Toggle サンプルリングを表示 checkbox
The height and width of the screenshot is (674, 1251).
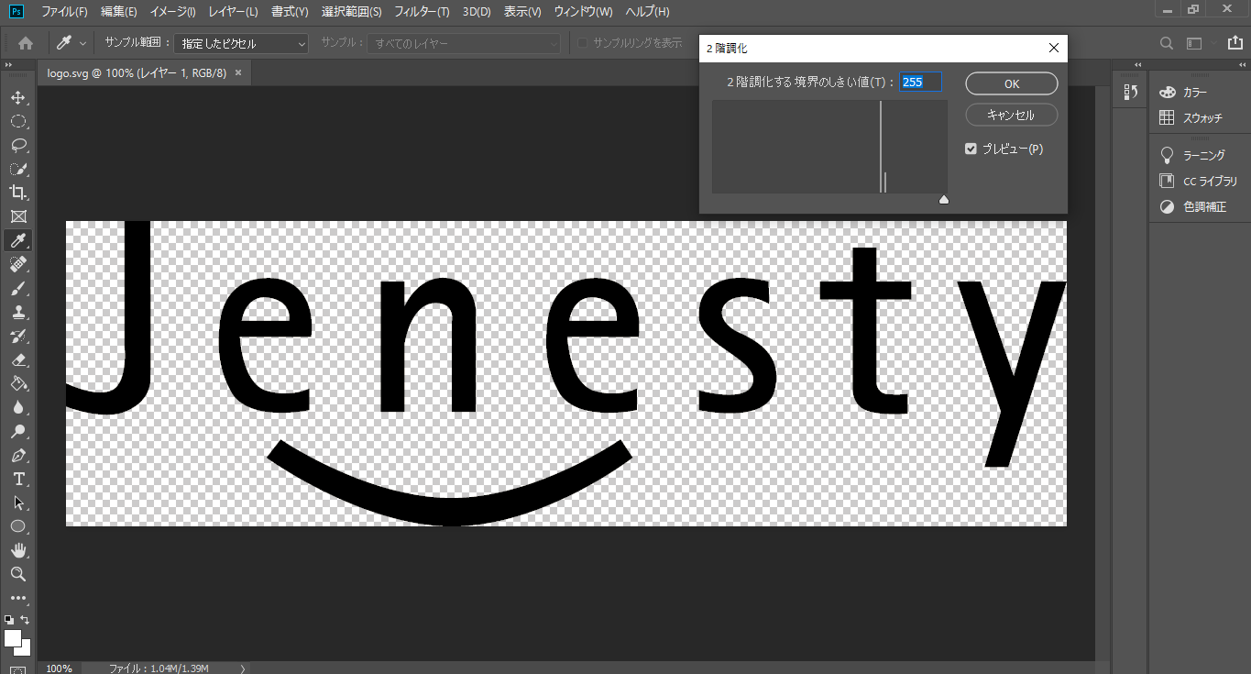pyautogui.click(x=581, y=43)
